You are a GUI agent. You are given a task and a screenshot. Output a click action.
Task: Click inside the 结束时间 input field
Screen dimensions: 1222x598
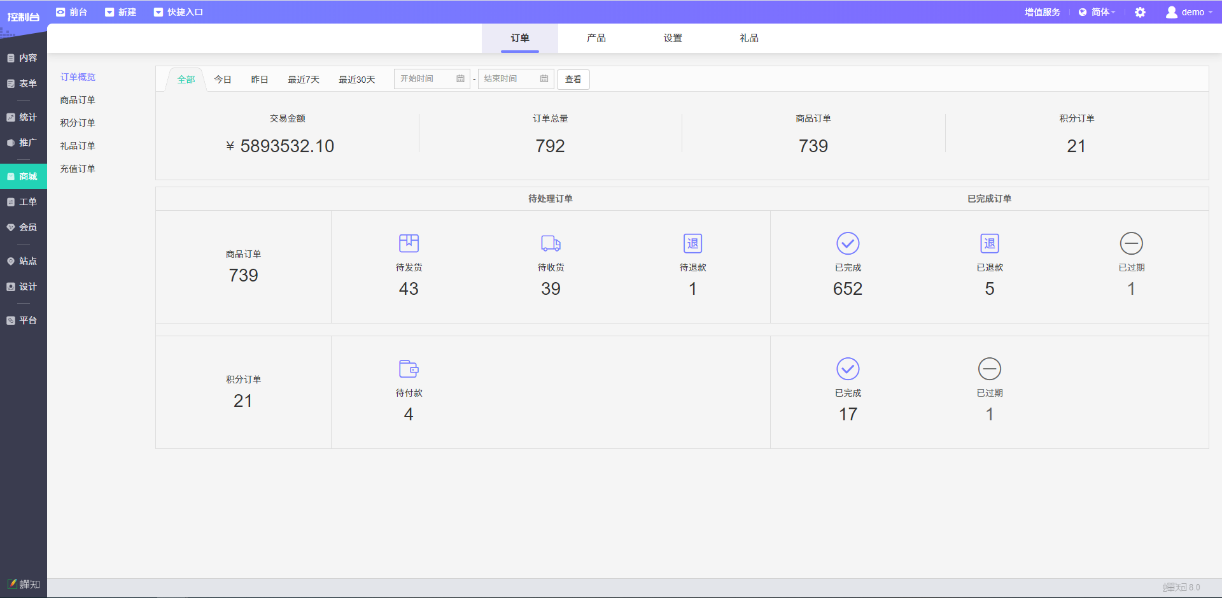coord(506,79)
